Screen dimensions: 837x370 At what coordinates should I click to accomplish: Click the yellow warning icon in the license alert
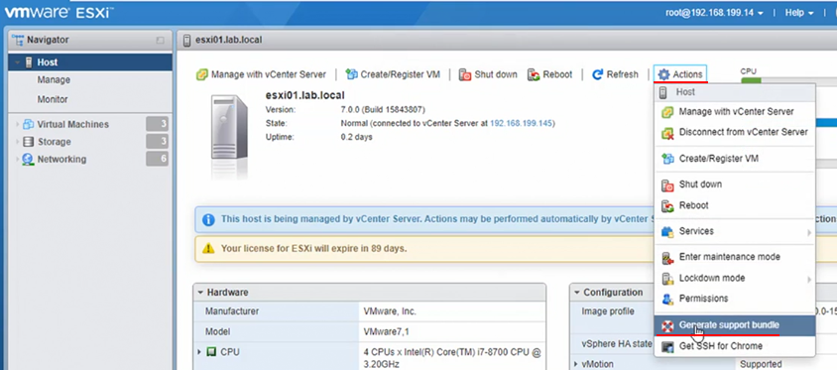pyautogui.click(x=208, y=248)
